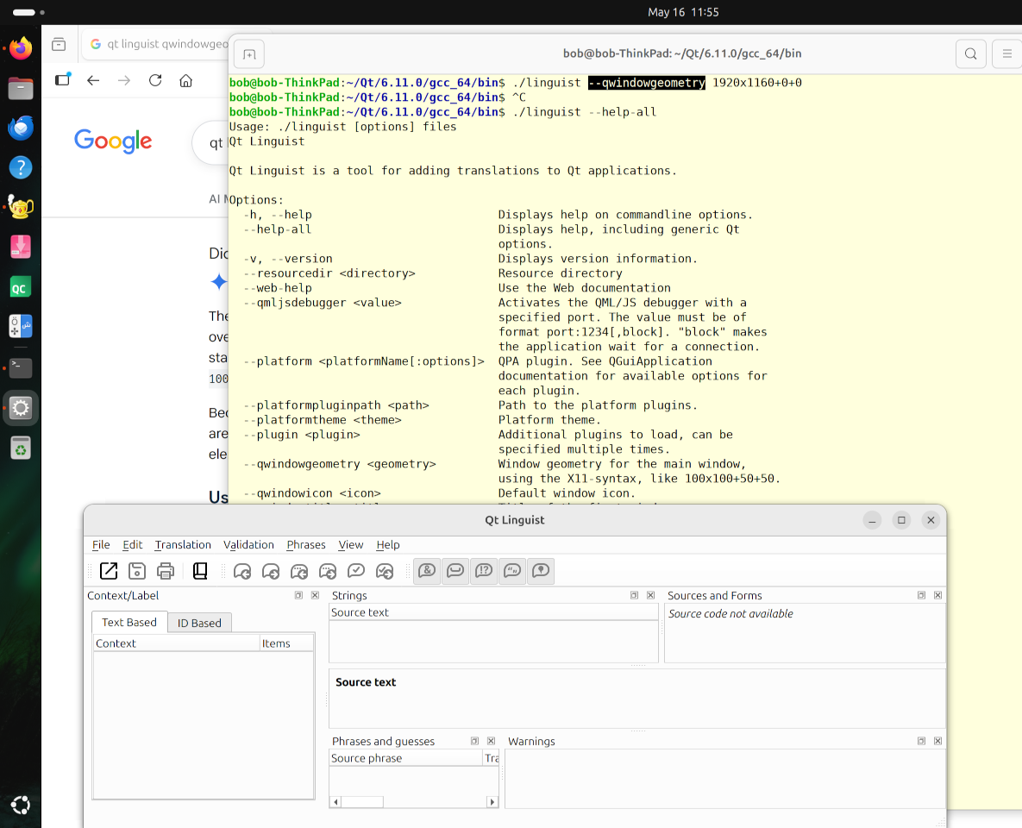Viewport: 1022px width, 828px height.
Task: Click the Source phrase column header
Action: 405,758
